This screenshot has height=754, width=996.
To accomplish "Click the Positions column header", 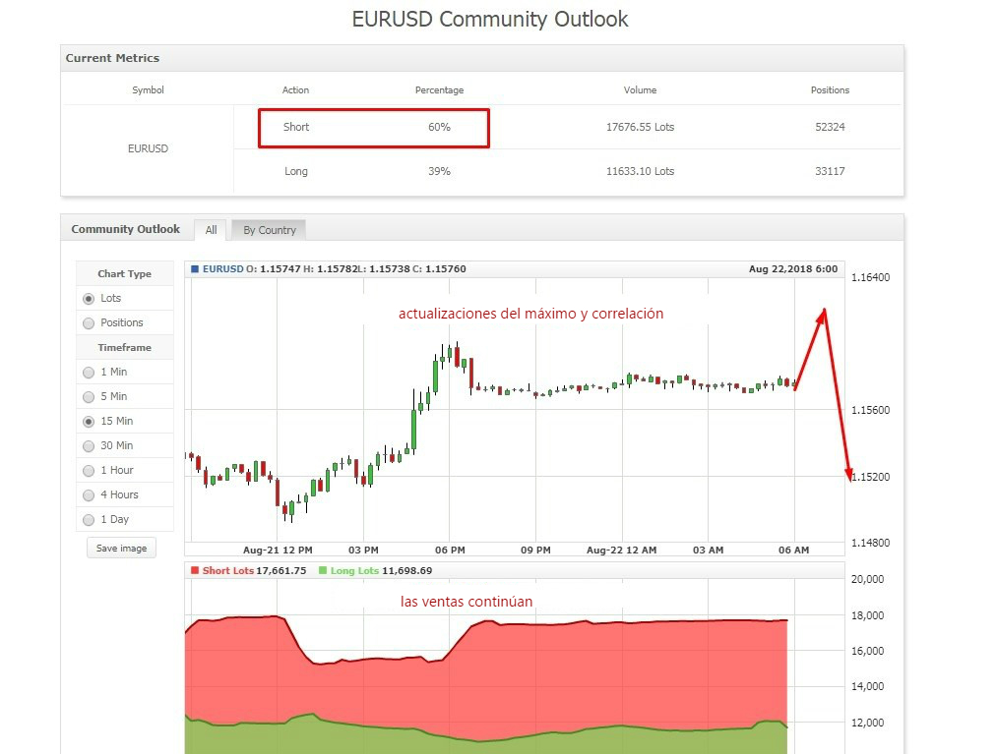I will point(830,89).
